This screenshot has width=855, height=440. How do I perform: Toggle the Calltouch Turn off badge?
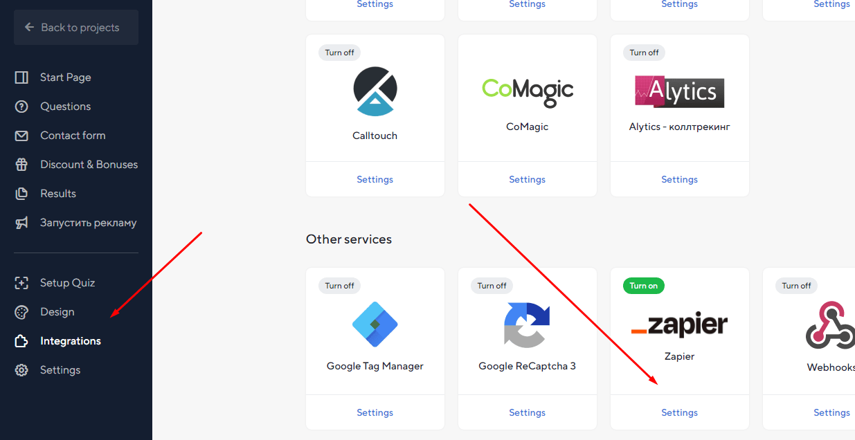pos(340,53)
